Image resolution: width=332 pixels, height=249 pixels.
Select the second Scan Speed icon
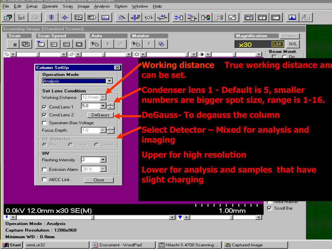pos(54,44)
